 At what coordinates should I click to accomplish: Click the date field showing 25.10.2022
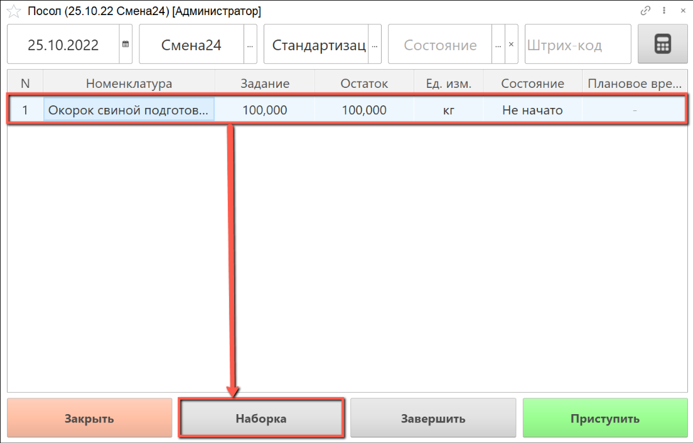(63, 45)
